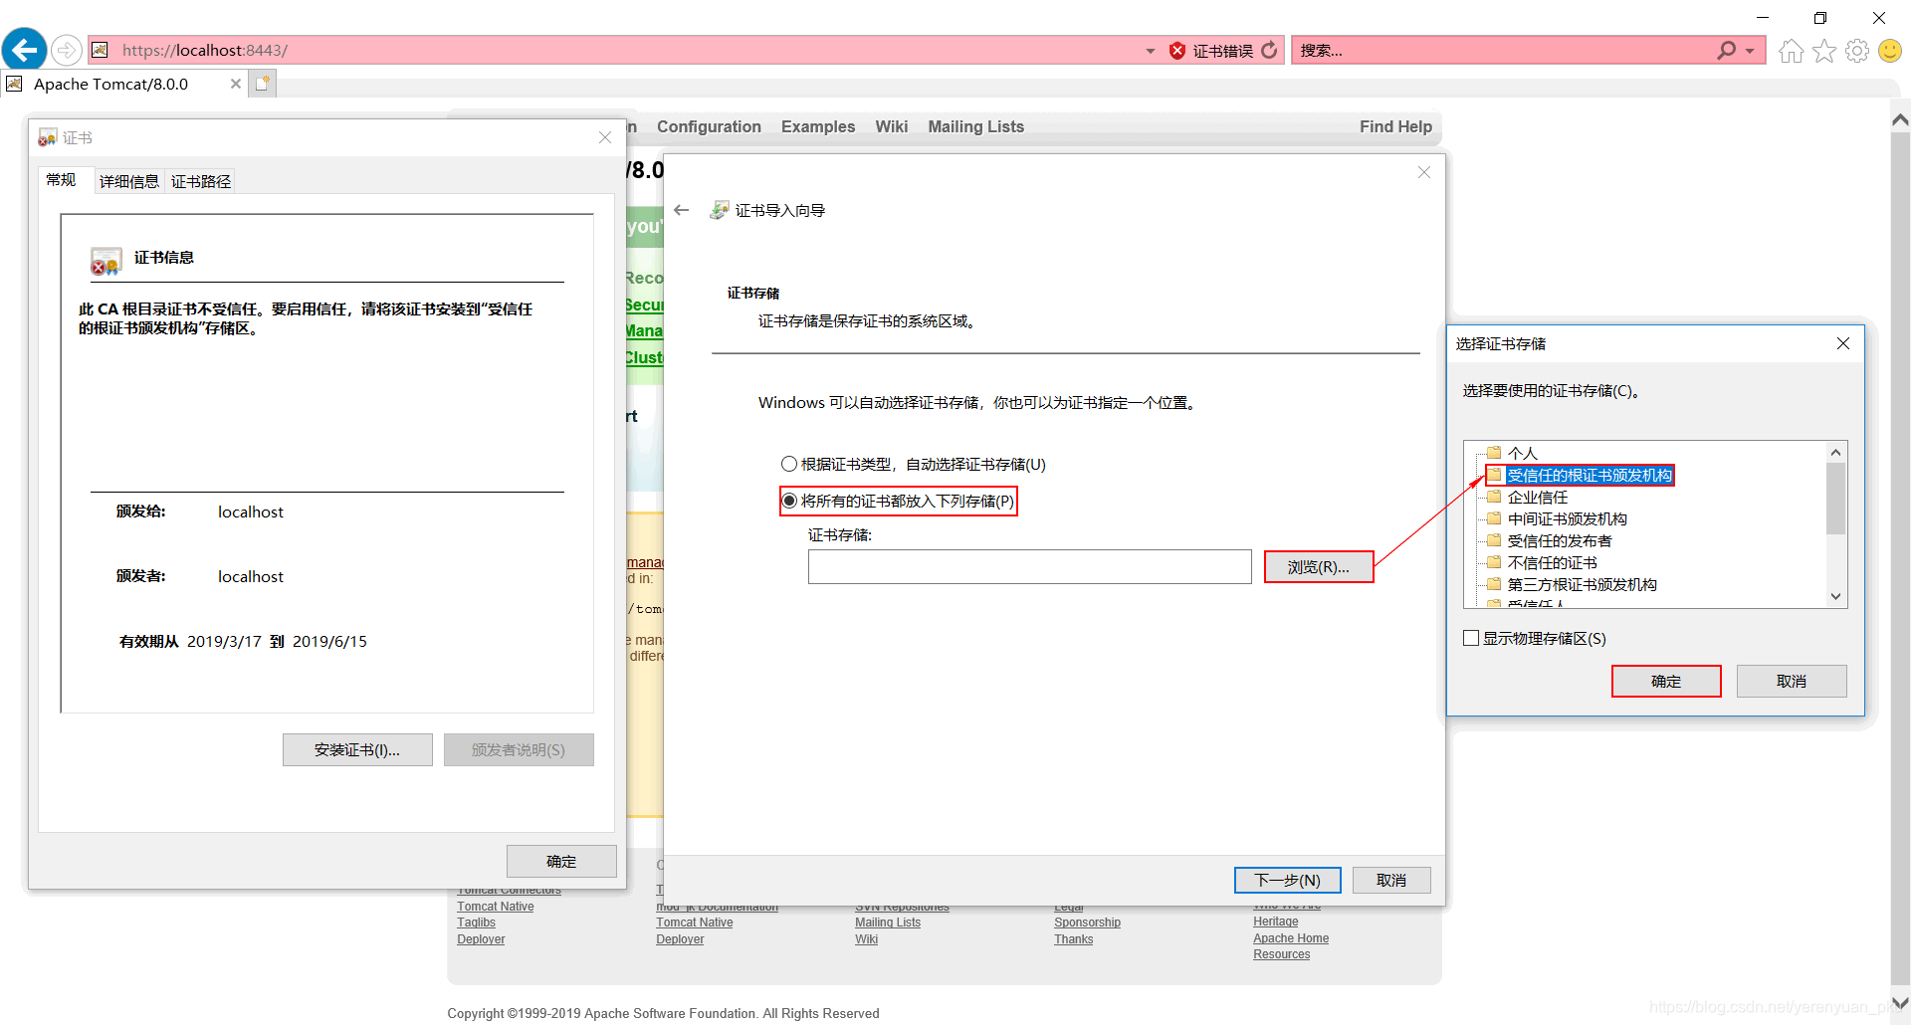The image size is (1911, 1025).
Task: Switch to the 常规 tab in certificate dialog
Action: (62, 180)
